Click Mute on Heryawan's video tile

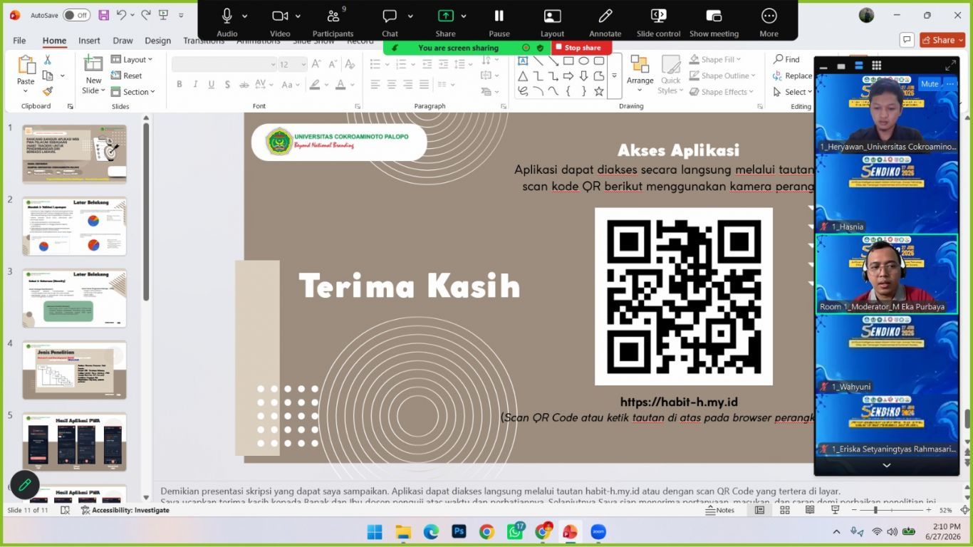[x=930, y=83]
